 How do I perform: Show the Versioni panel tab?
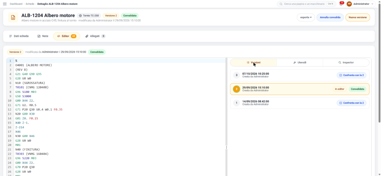coord(253,62)
